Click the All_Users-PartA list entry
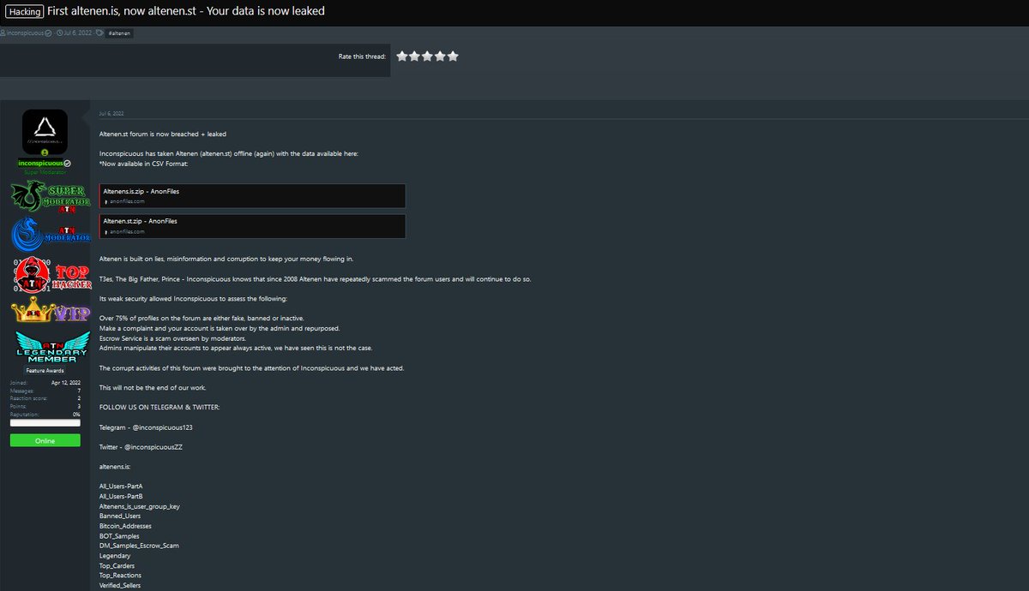This screenshot has height=591, width=1029. click(121, 487)
